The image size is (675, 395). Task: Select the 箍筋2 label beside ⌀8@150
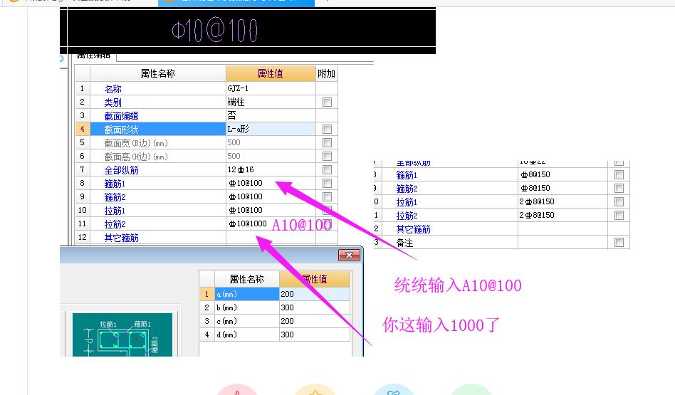click(407, 189)
